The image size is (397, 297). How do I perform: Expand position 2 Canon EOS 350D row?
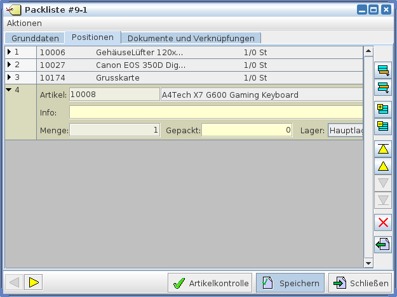pos(10,65)
